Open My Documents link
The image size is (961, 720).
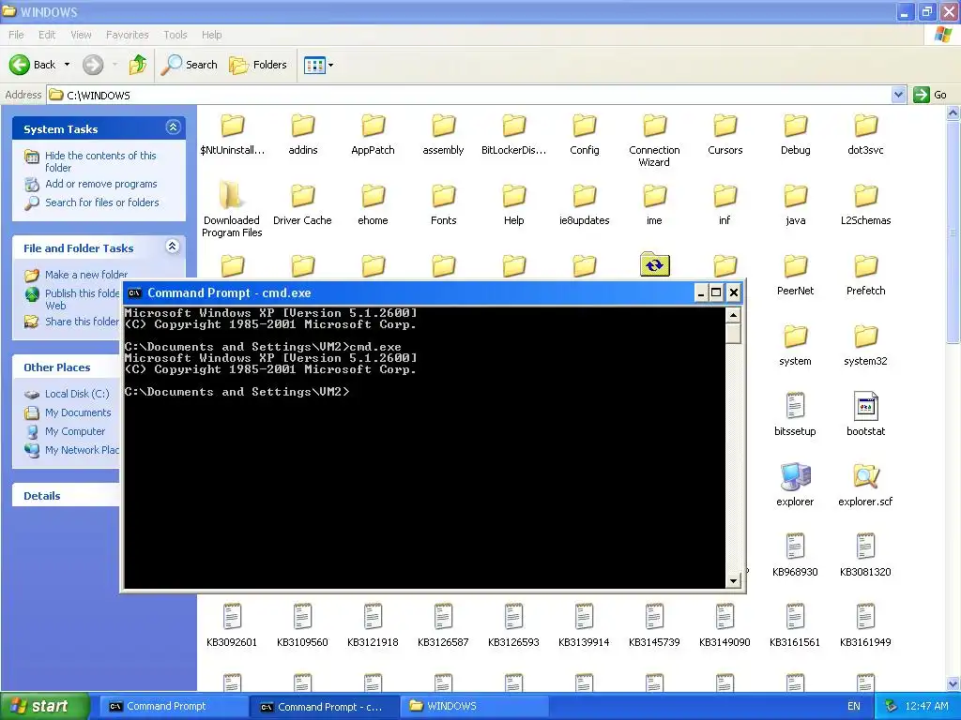coord(78,412)
